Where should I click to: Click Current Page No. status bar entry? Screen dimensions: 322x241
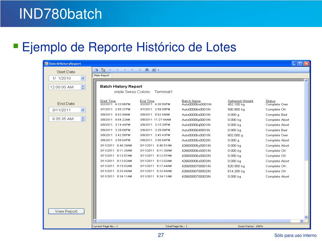tap(105, 226)
